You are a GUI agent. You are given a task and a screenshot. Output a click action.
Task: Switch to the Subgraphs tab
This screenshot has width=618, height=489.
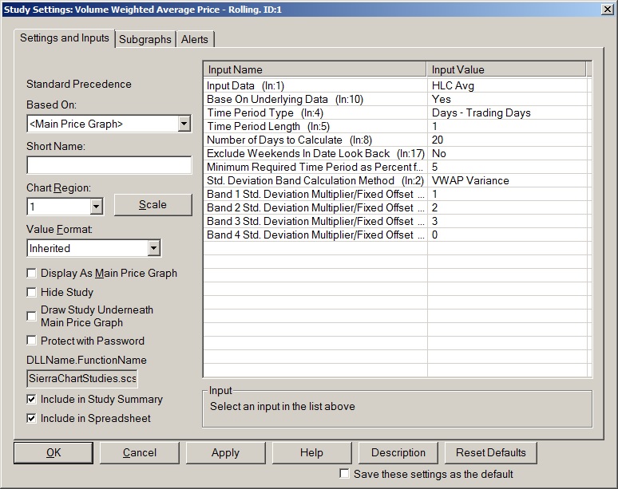tap(145, 39)
